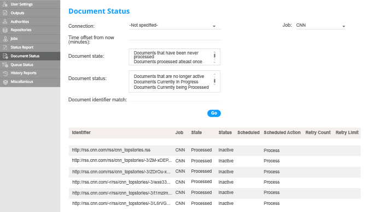Click identifier ending -3/ZDrOu-x...
The width and height of the screenshot is (367, 212).
coord(121,172)
